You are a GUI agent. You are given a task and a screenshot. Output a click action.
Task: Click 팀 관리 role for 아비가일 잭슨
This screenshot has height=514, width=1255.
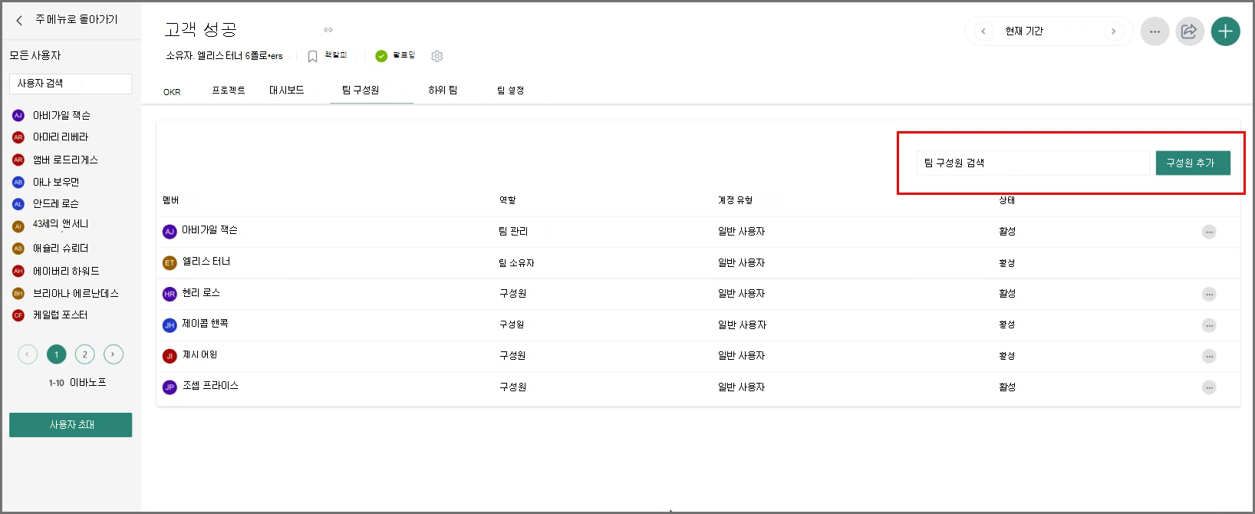pos(513,232)
